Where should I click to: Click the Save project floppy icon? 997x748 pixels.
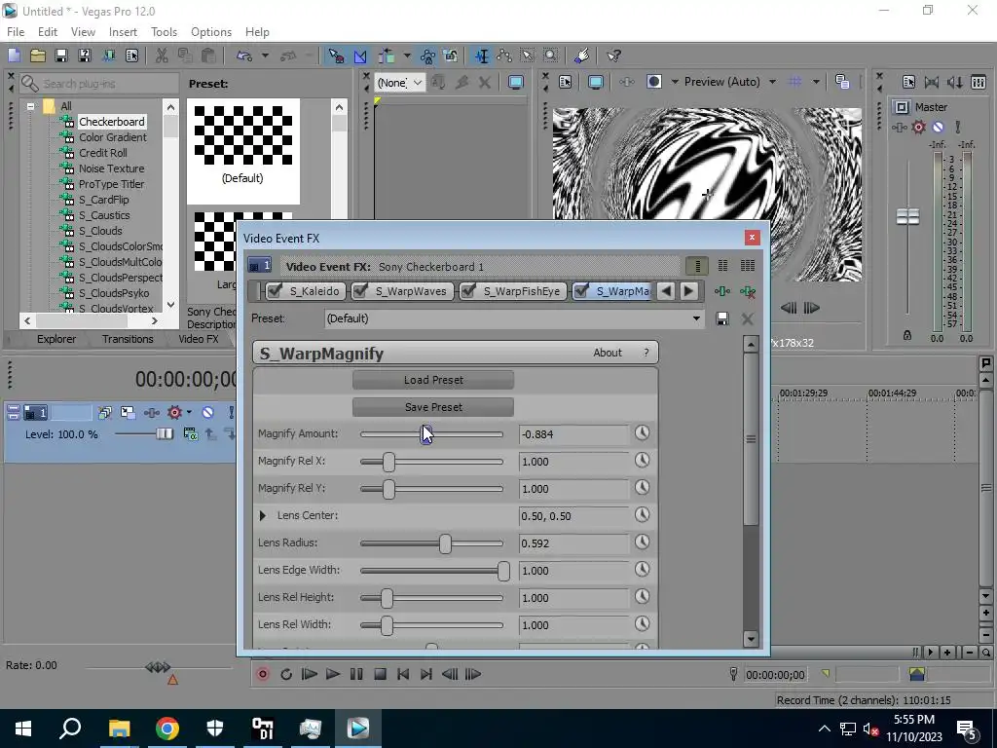61,56
